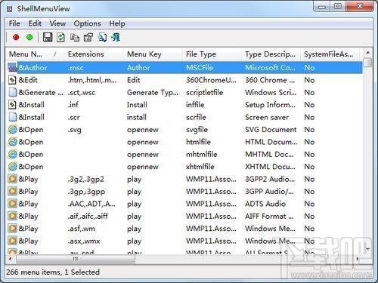Click the red Disable Selected Items icon
Image resolution: width=378 pixels, height=283 pixels.
pos(16,37)
